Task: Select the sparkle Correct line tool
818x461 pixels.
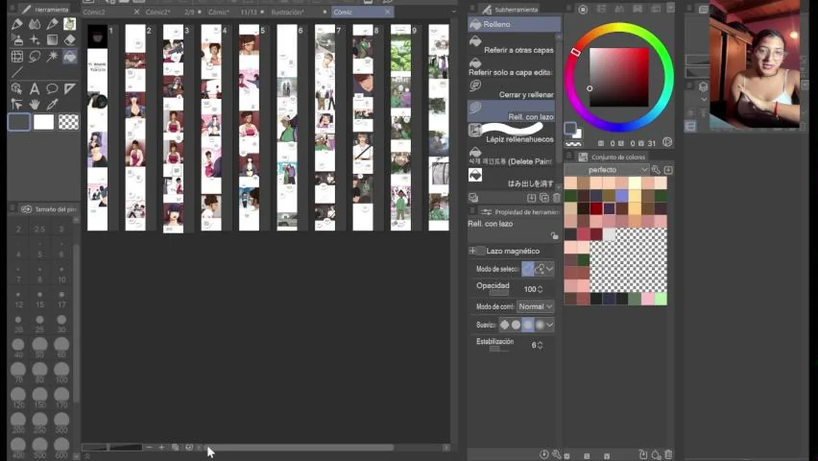Action: [x=35, y=40]
